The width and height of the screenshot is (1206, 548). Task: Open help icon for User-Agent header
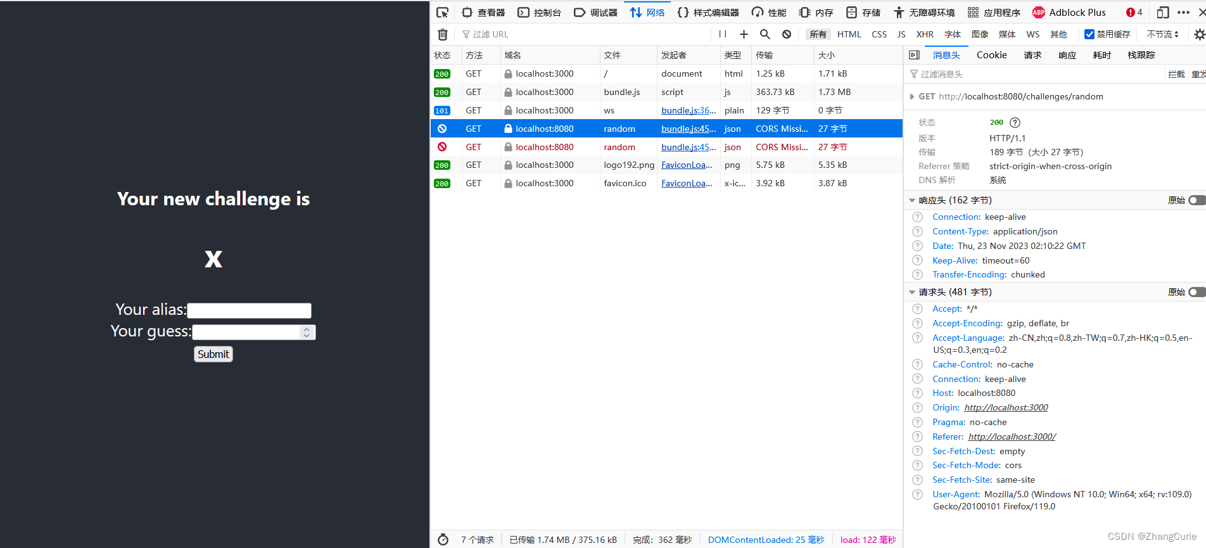point(917,494)
